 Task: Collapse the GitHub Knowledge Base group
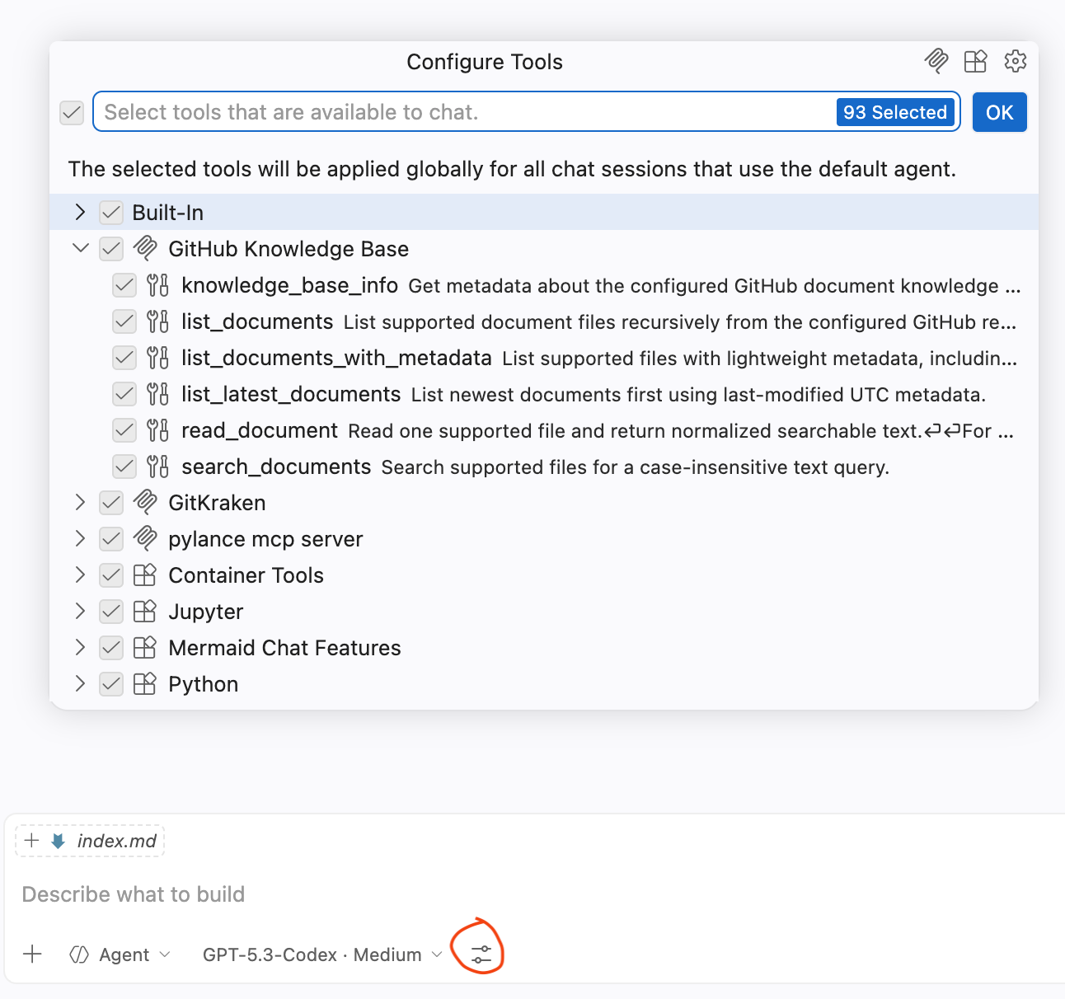80,249
